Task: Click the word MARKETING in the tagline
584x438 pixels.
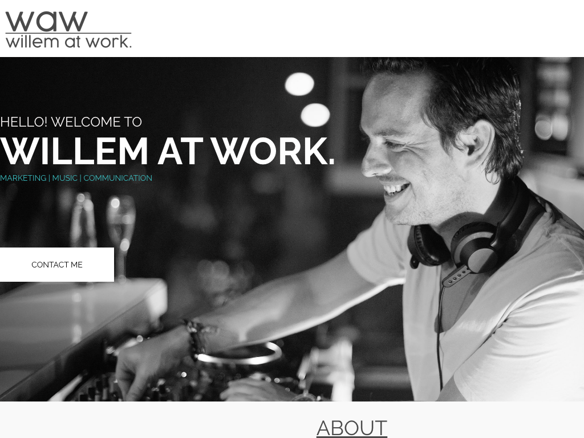Action: [23, 178]
